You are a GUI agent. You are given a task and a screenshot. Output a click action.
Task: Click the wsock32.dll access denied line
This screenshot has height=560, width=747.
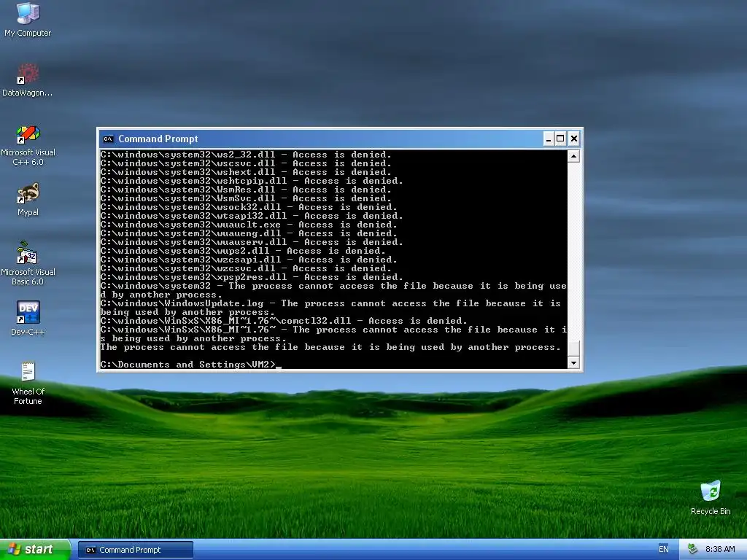point(249,207)
